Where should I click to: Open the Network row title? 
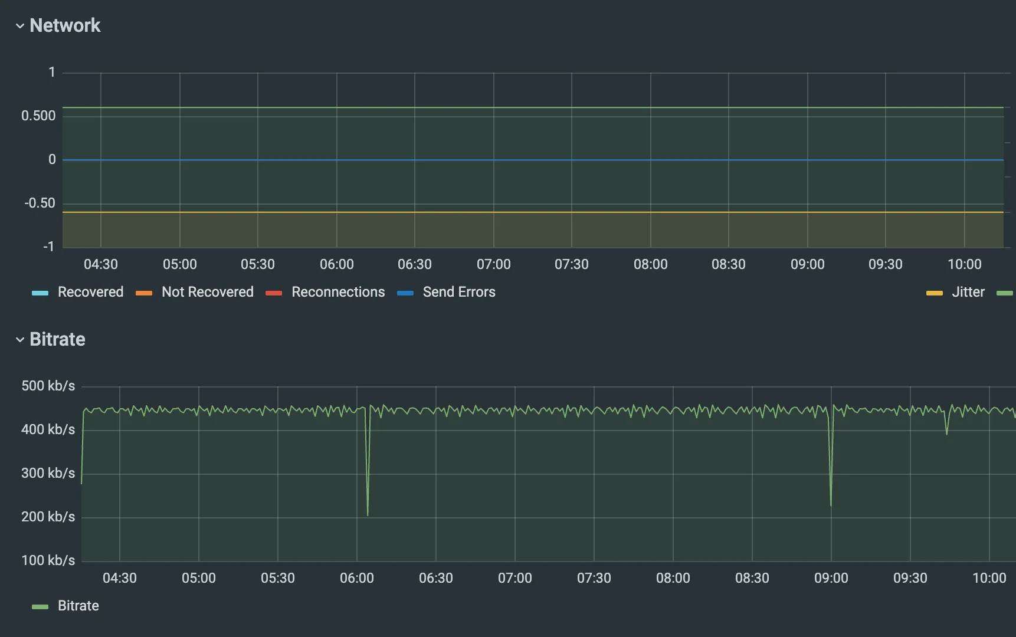pyautogui.click(x=65, y=25)
